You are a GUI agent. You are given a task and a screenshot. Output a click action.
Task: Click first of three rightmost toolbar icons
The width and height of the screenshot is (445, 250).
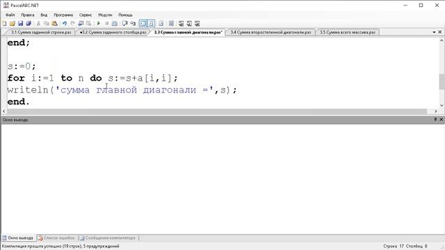181,24
